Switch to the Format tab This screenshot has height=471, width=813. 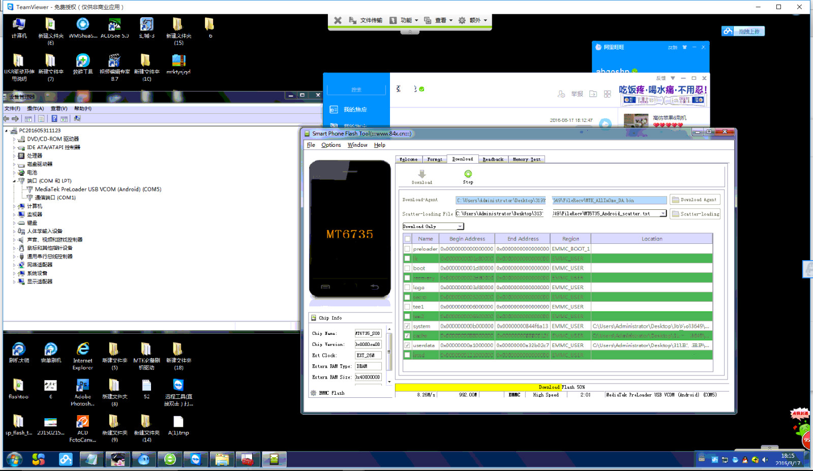pos(434,160)
